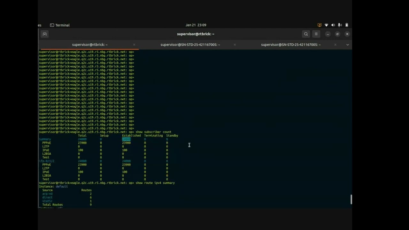This screenshot has width=409, height=230.
Task: Open the hamburger menu in terminal header
Action: [x=316, y=34]
